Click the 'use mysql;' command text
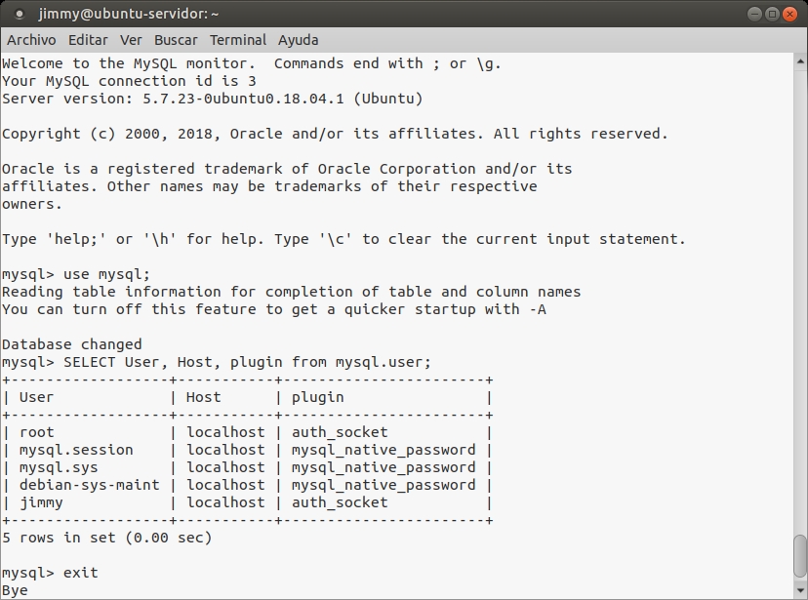Viewport: 808px width, 600px height. click(106, 274)
